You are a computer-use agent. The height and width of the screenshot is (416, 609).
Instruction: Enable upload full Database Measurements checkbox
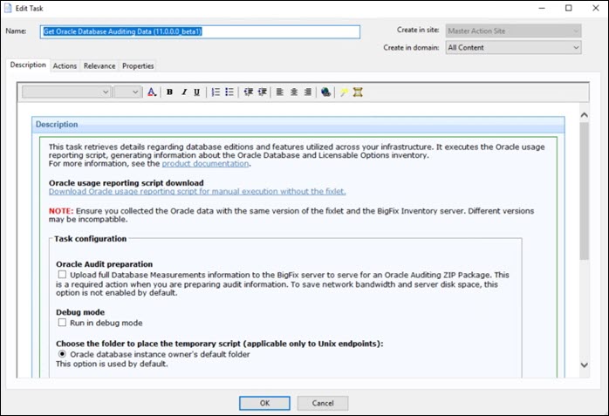click(62, 275)
